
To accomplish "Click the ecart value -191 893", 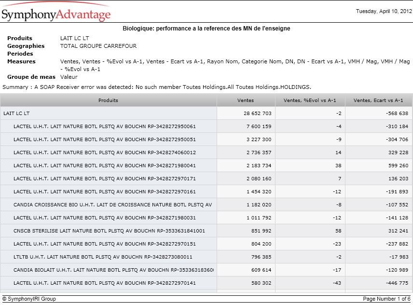I will [397, 191].
